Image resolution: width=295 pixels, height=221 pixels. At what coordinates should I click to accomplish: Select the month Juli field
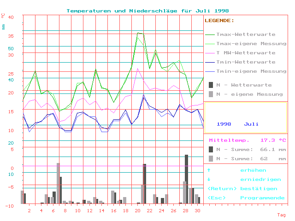[251, 124]
